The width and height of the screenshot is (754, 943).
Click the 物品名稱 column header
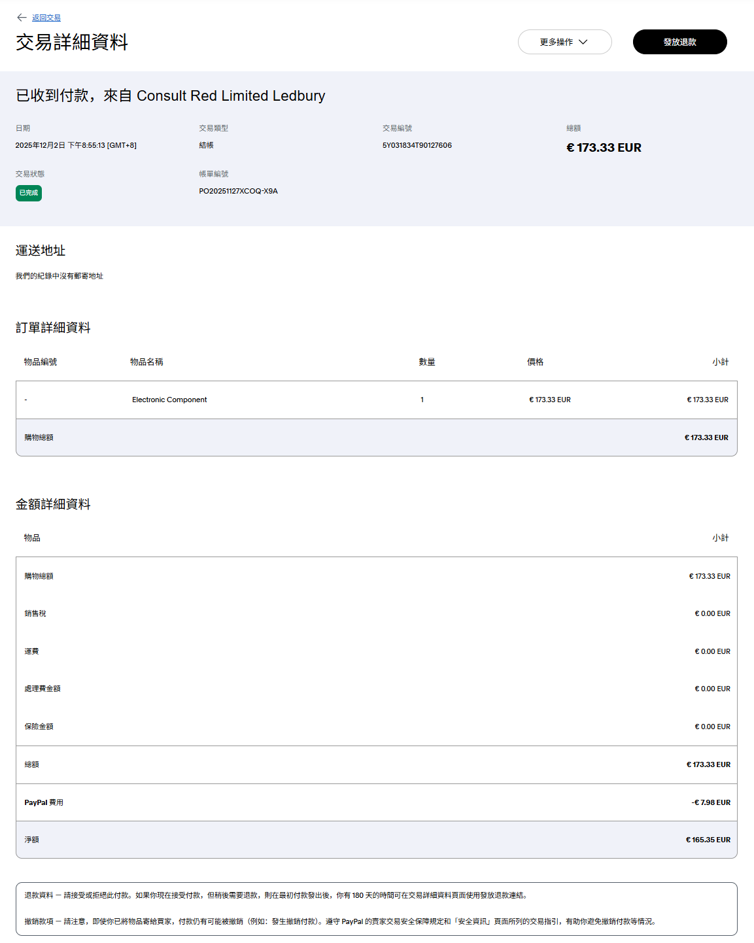(146, 362)
